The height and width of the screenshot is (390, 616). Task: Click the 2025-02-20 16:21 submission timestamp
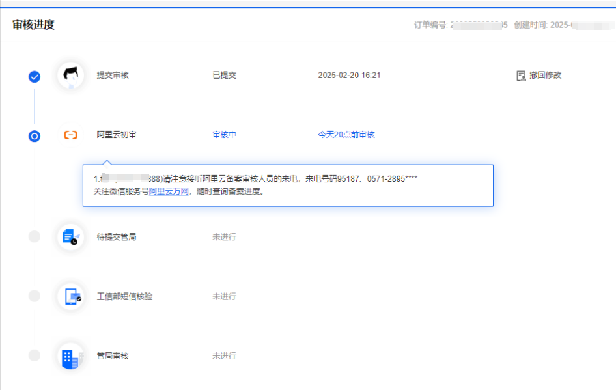tap(349, 76)
